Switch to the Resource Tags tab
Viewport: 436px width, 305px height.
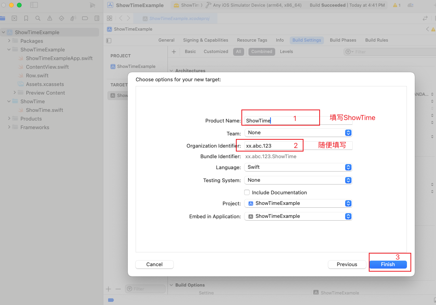[x=252, y=40]
